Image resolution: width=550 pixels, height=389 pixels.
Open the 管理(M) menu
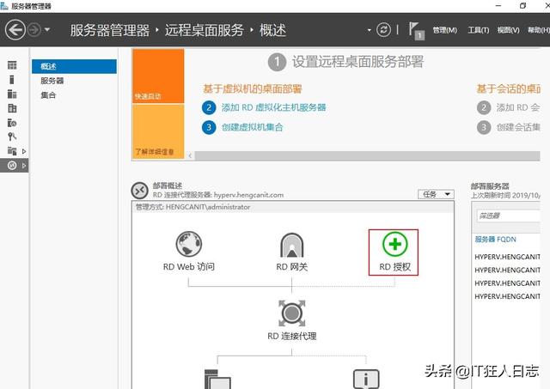pos(444,31)
